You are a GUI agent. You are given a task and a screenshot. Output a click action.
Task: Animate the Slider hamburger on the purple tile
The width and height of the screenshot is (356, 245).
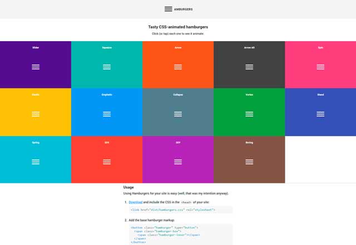[x=36, y=67]
